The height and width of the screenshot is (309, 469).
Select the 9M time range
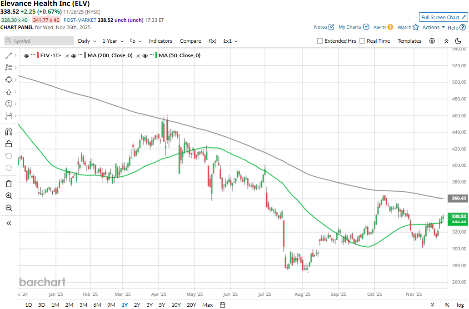[x=111, y=305]
